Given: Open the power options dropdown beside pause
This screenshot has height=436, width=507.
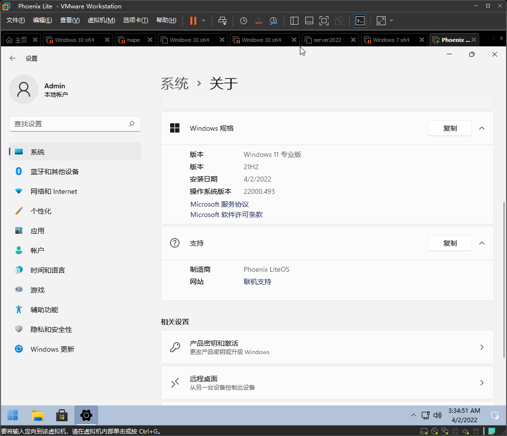Looking at the screenshot, I should pyautogui.click(x=204, y=21).
